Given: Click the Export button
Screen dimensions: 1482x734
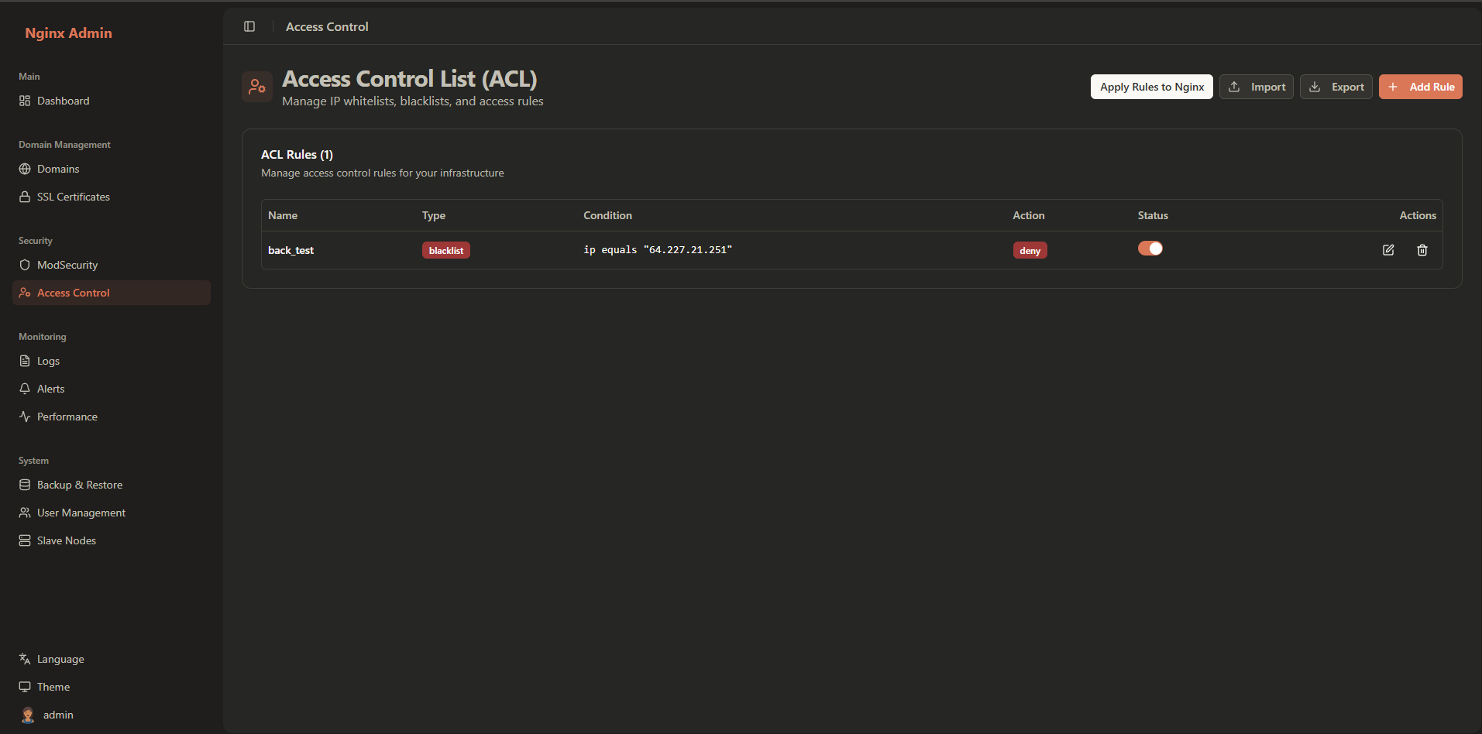Looking at the screenshot, I should (1336, 87).
